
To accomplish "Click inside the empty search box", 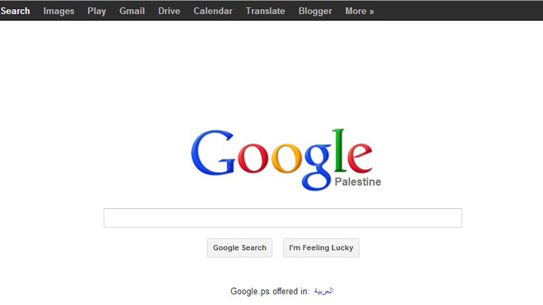I will [x=282, y=218].
